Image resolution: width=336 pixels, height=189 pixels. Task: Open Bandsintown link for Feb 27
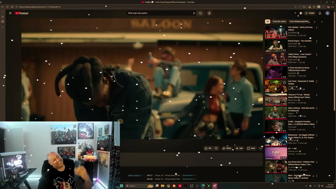(189, 175)
